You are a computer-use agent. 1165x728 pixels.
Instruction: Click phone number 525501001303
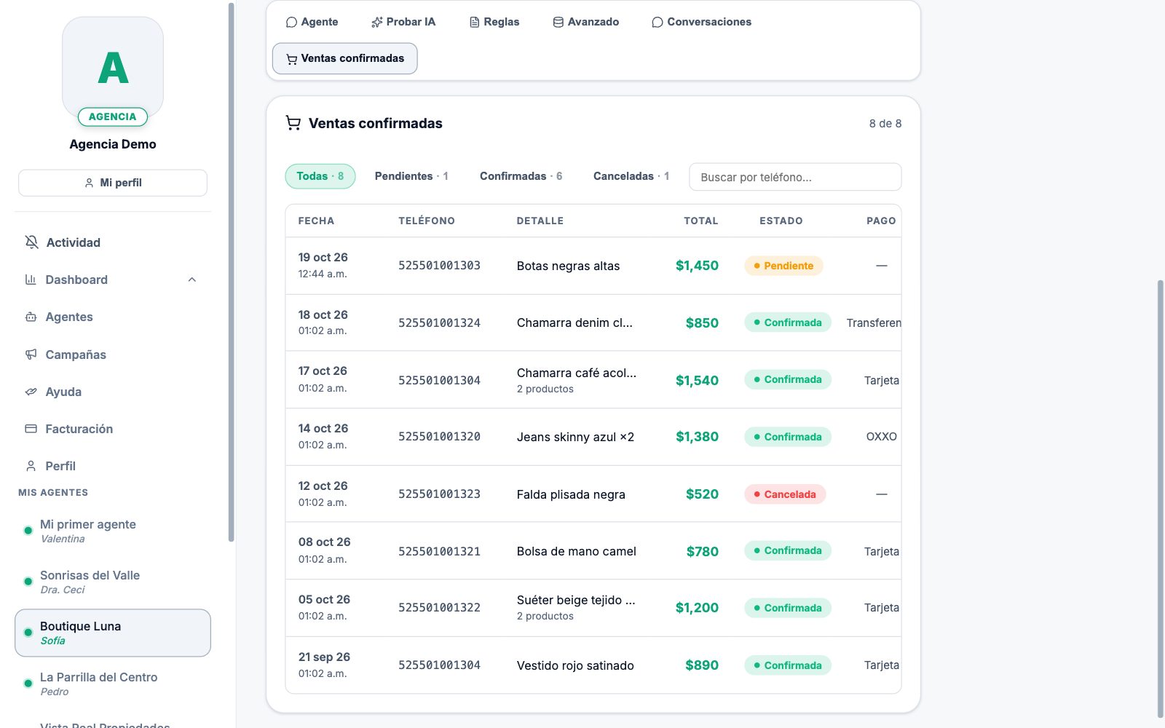439,266
